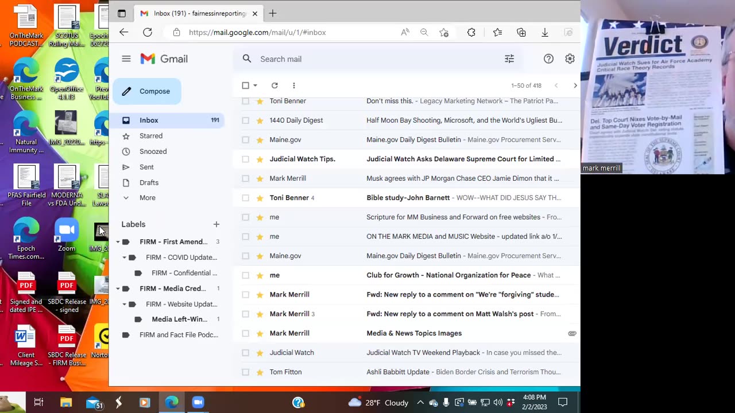
Task: Toggle star on Tom Fitton email
Action: (260, 372)
